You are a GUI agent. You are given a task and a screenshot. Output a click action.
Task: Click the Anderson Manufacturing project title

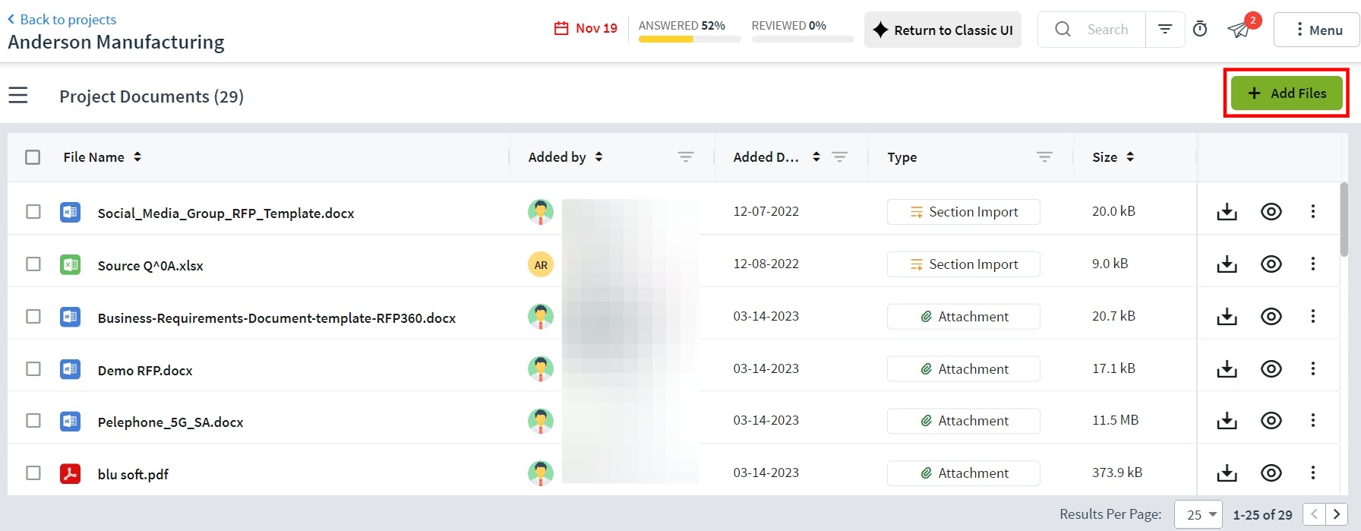(x=116, y=42)
